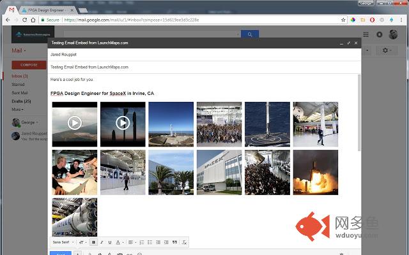Click the red Opera extension icon
409x255 pixels.
pos(372,20)
